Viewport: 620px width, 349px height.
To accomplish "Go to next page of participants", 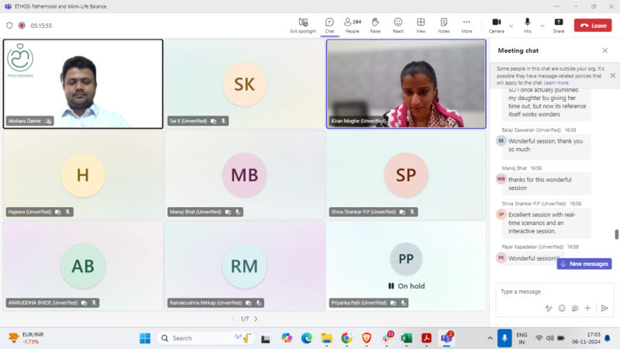I will (x=256, y=319).
